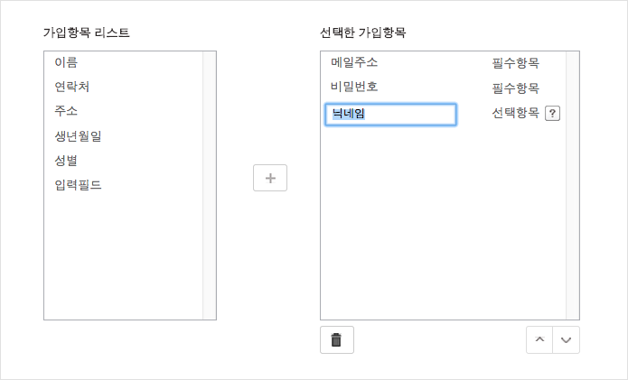Click the 필수항목 label next to 비밀번호

(515, 88)
